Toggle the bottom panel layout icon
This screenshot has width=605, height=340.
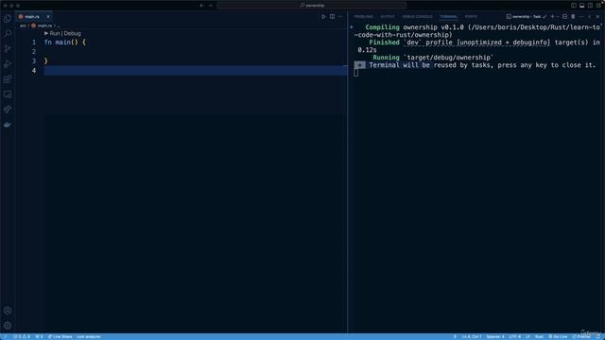pyautogui.click(x=582, y=6)
